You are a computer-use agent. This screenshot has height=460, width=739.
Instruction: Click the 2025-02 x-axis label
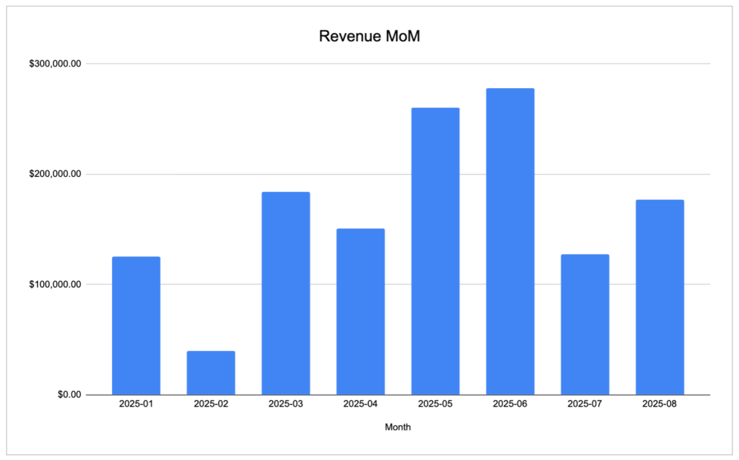pyautogui.click(x=211, y=404)
